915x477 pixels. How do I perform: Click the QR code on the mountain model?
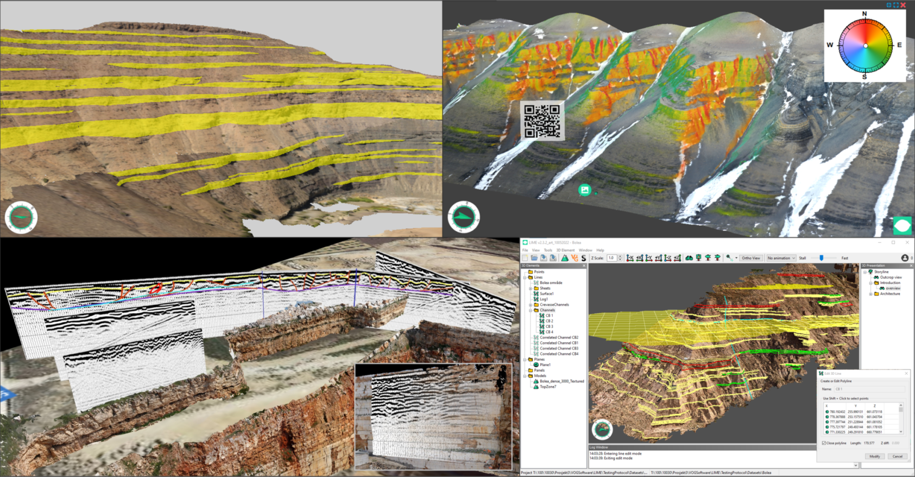pyautogui.click(x=542, y=121)
